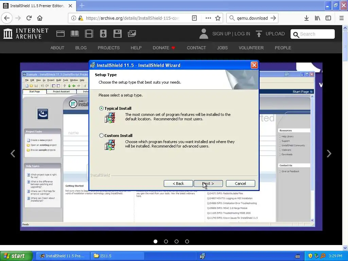The height and width of the screenshot is (261, 348).
Task: Show the next carousel image
Action: [x=329, y=154]
